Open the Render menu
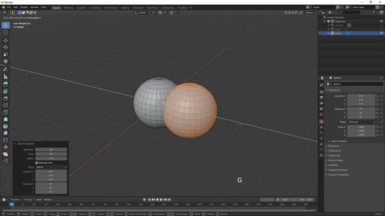Viewport: 385px width, 216px height. (x=24, y=7)
